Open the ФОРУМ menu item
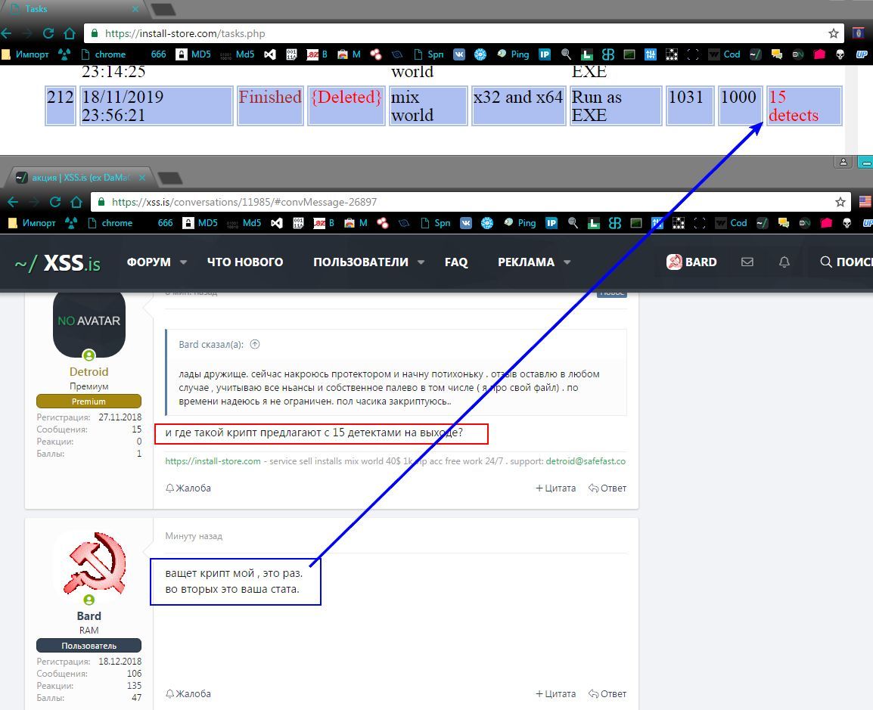This screenshot has height=710, width=873. (149, 262)
